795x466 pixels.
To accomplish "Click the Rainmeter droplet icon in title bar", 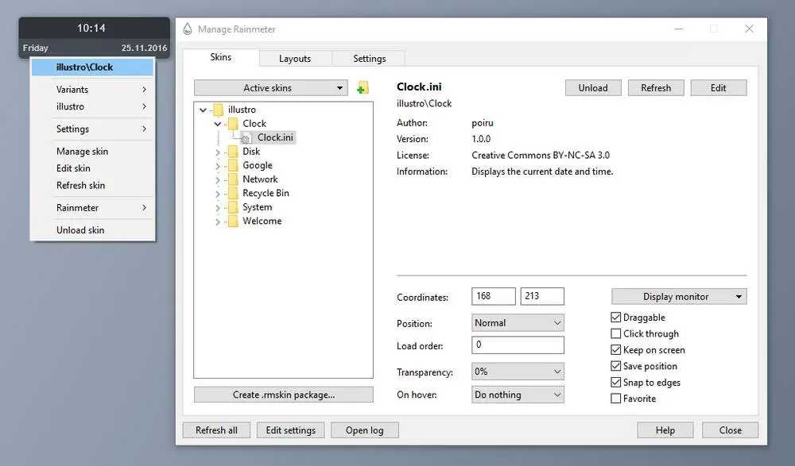I will click(188, 29).
